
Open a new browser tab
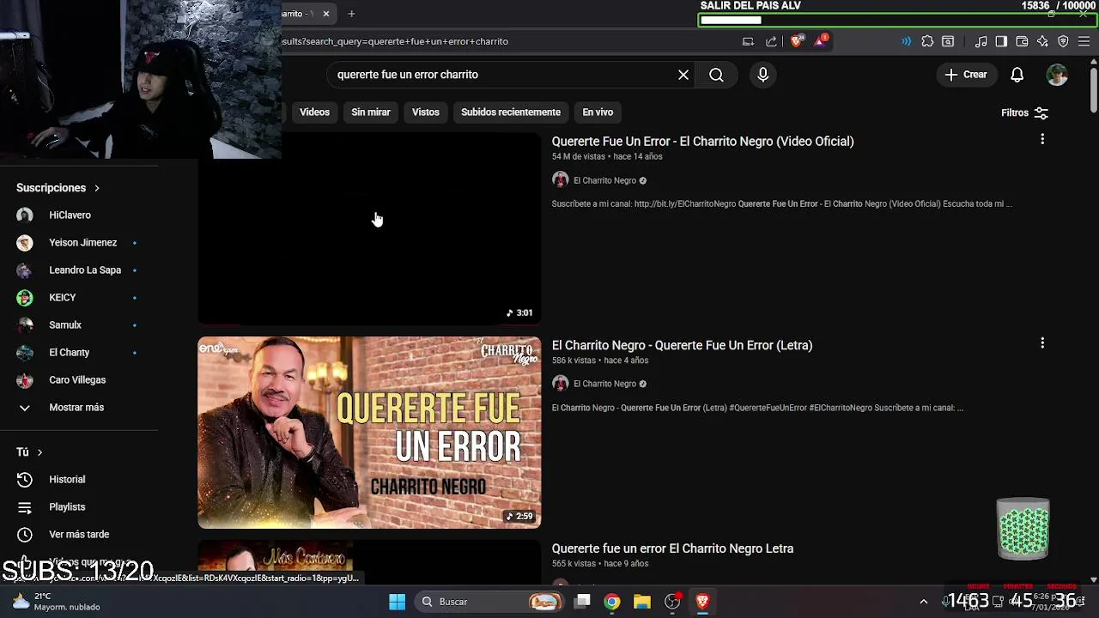click(x=351, y=14)
